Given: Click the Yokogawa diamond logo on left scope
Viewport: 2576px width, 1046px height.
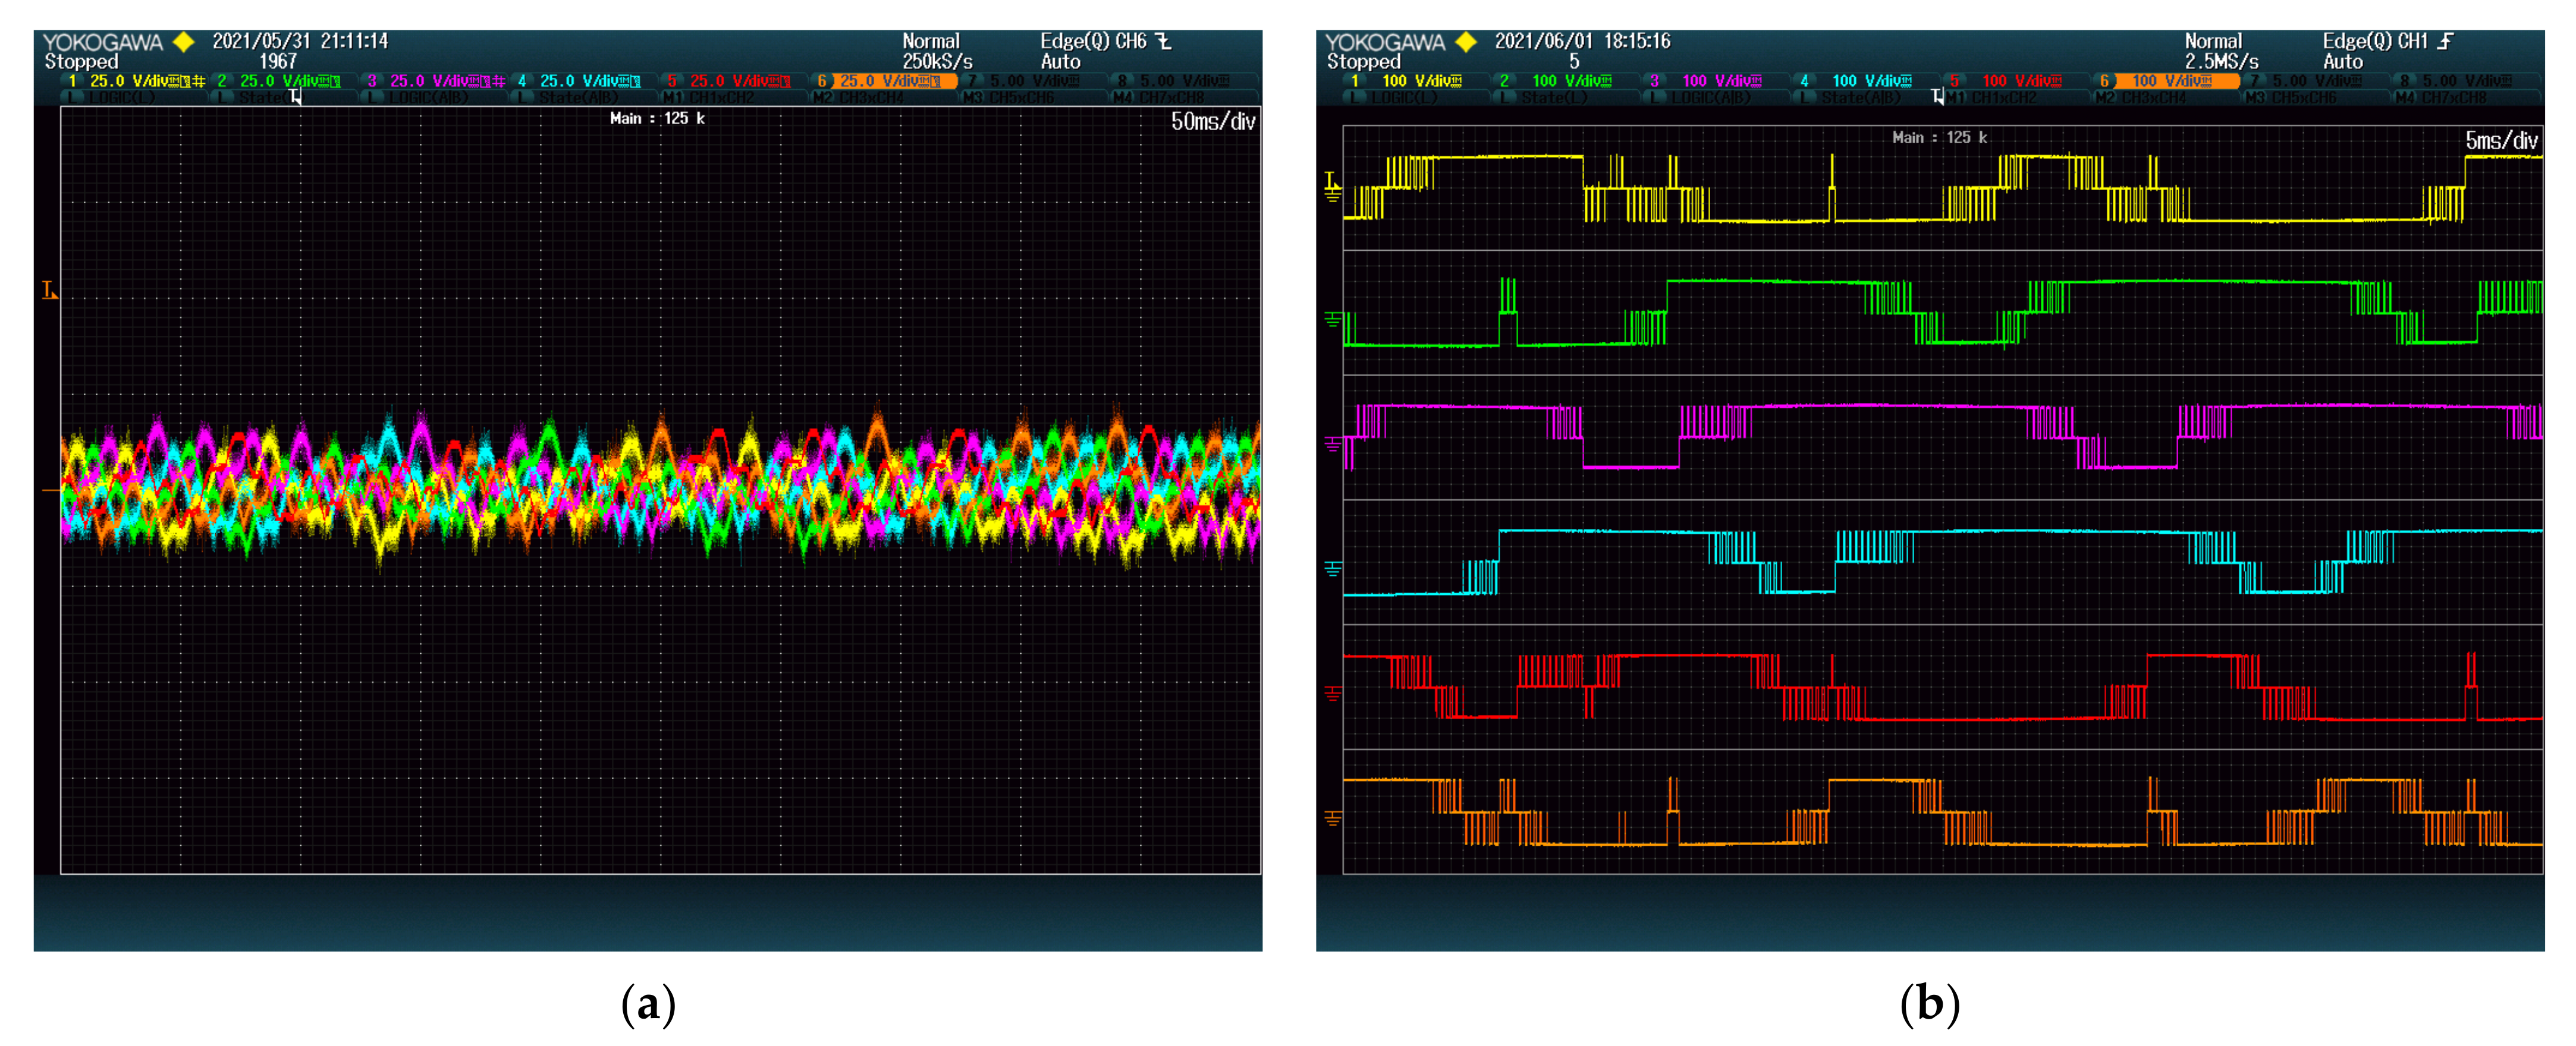Looking at the screenshot, I should [183, 42].
